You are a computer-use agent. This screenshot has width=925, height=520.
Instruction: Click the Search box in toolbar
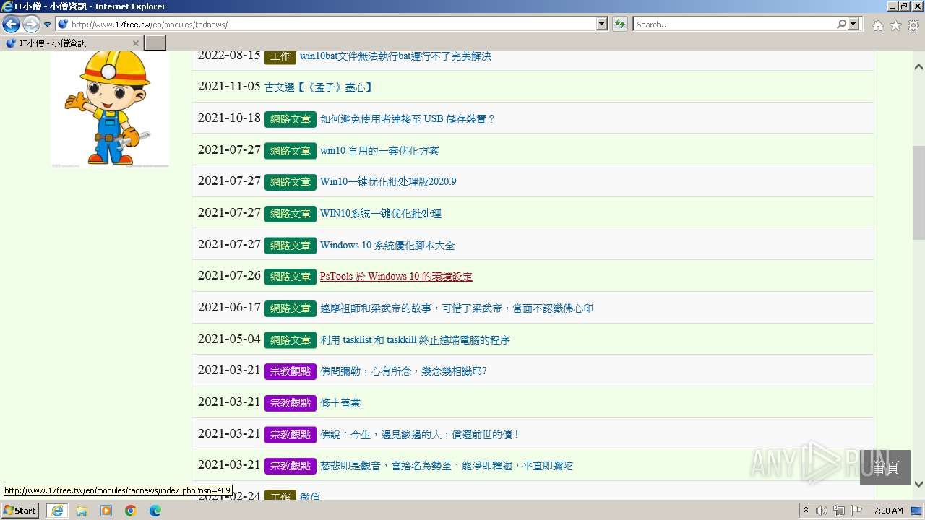click(x=734, y=24)
